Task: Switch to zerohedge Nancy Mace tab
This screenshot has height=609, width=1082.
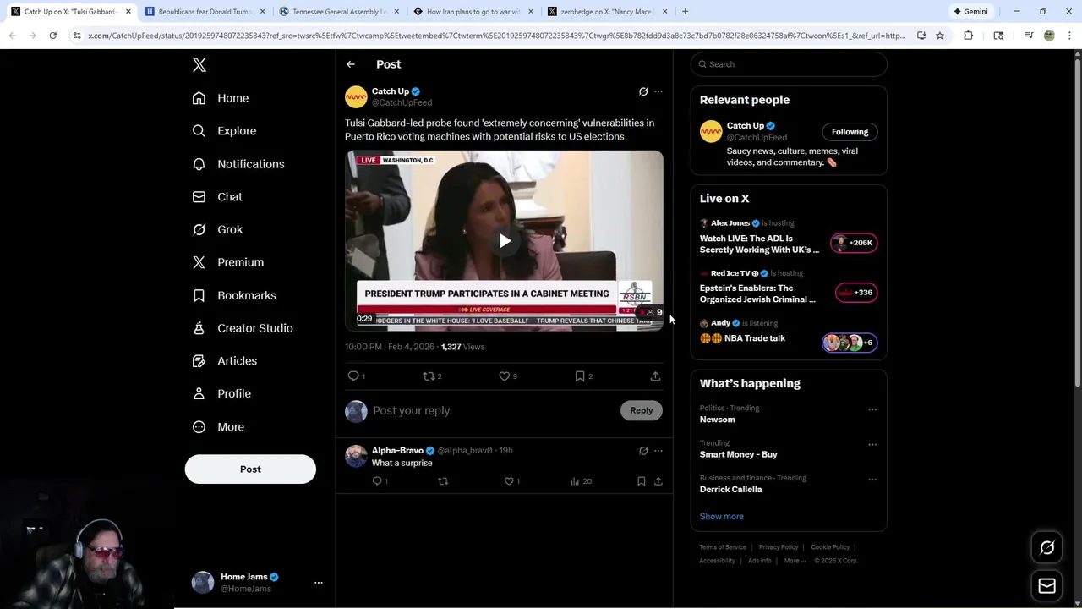Action: coord(607,12)
